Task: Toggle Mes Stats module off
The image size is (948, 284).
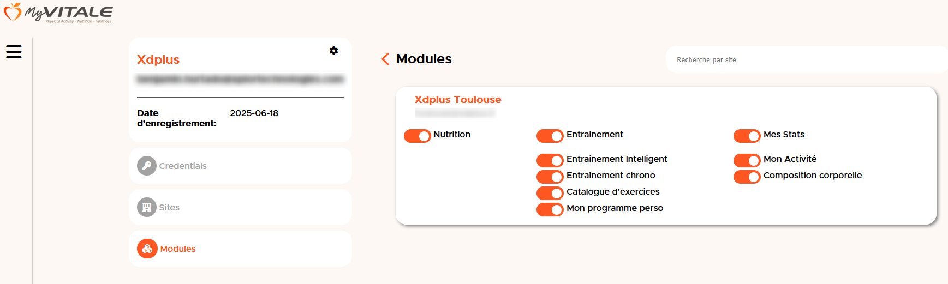Action: tap(747, 136)
